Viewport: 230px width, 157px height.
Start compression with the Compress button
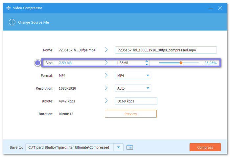click(x=205, y=147)
